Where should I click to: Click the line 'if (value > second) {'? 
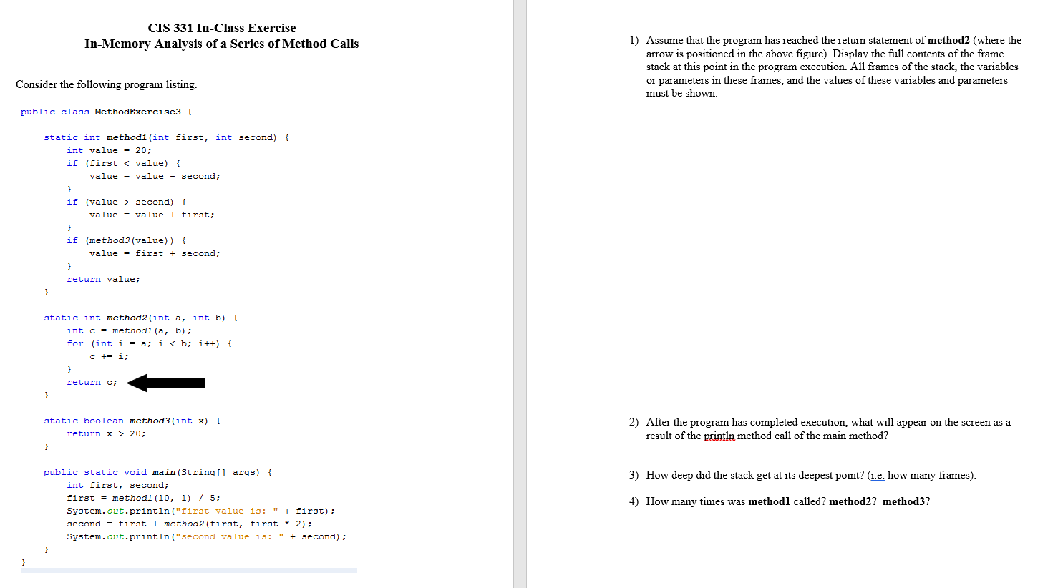126,202
